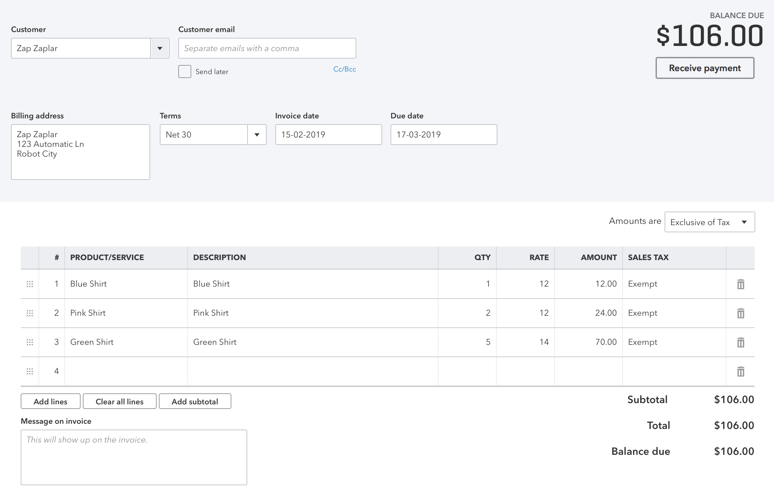Grab drag handle of row 1
The width and height of the screenshot is (774, 493).
click(30, 284)
